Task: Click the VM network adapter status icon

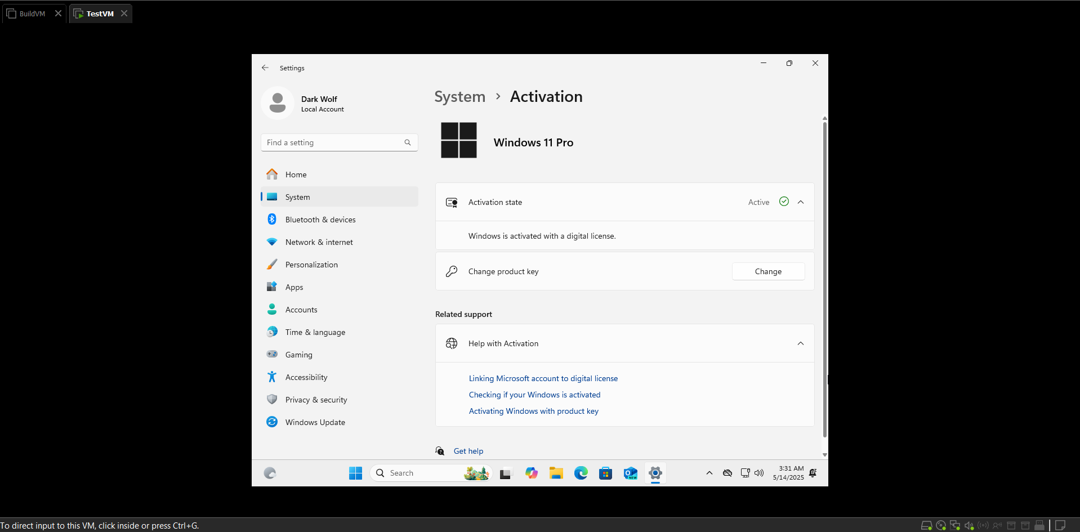Action: click(x=955, y=526)
